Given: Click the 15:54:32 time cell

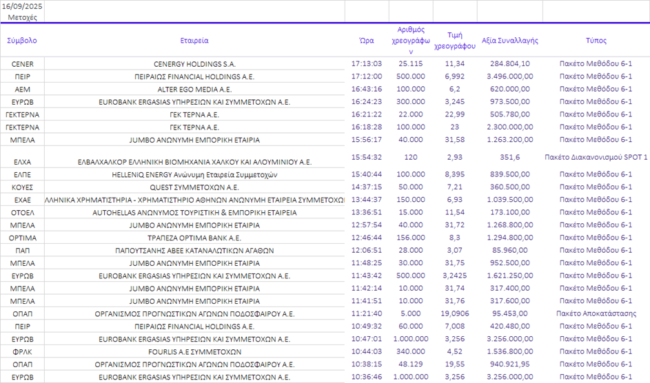Looking at the screenshot, I should (367, 157).
